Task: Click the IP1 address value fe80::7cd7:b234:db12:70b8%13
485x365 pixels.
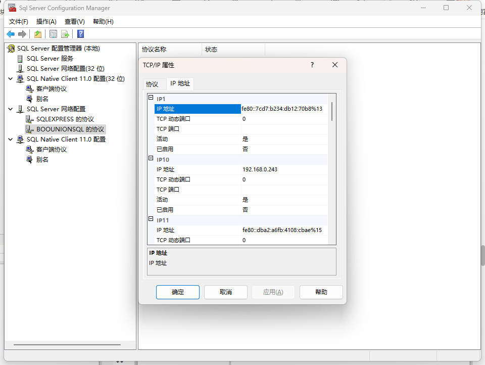Action: click(282, 109)
